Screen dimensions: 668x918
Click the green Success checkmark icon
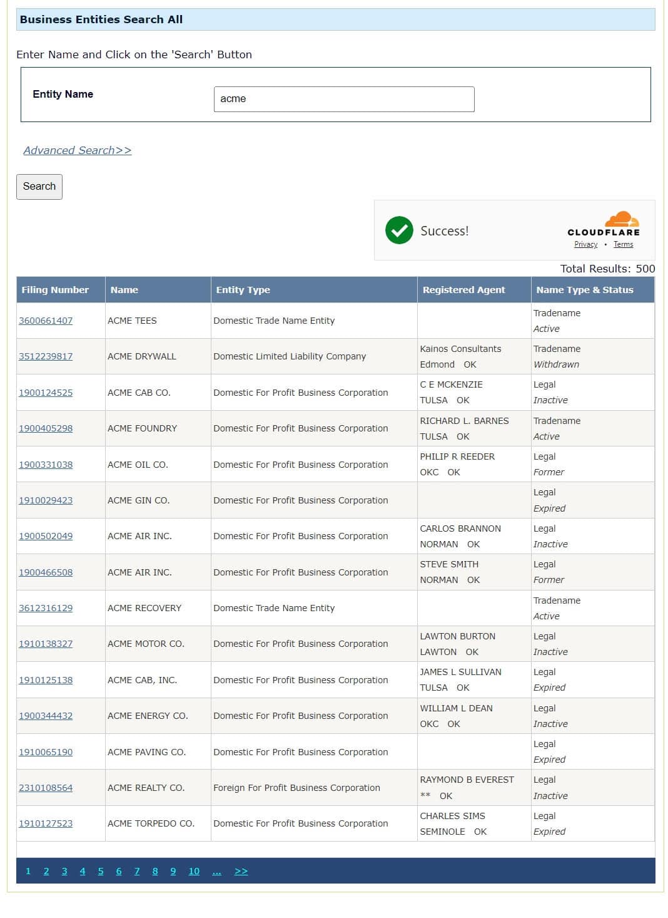point(399,230)
